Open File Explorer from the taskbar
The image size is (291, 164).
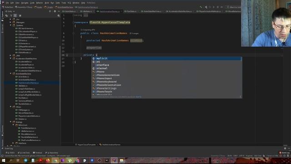pyautogui.click(x=121, y=160)
